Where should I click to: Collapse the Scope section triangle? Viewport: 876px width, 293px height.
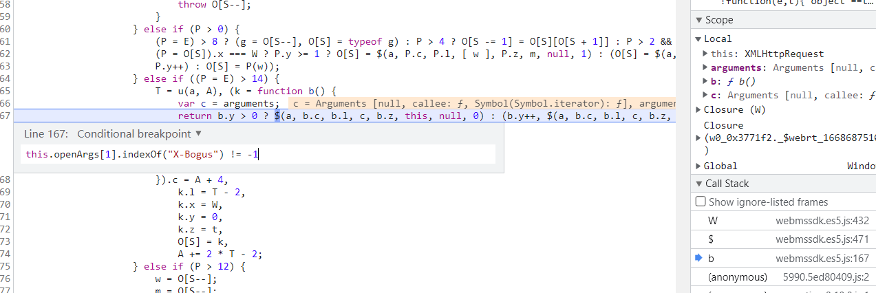click(x=699, y=20)
